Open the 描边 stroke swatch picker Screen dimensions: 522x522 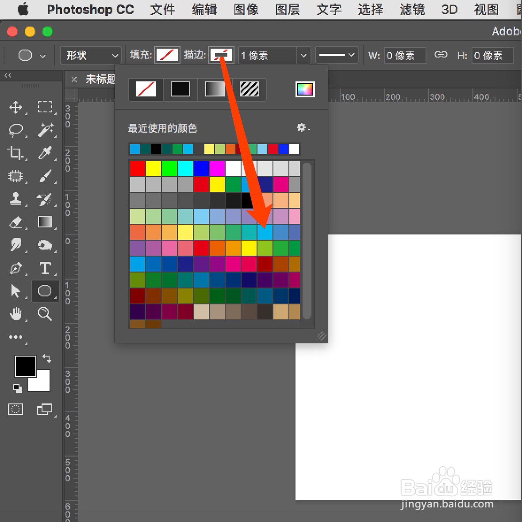221,55
